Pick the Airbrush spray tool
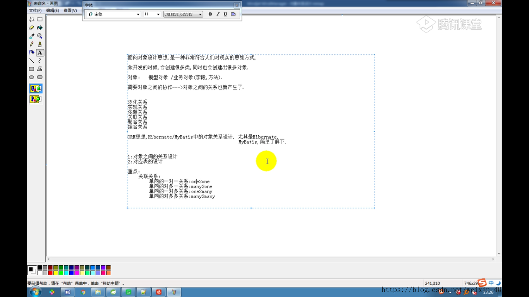This screenshot has width=529, height=297. [x=32, y=52]
